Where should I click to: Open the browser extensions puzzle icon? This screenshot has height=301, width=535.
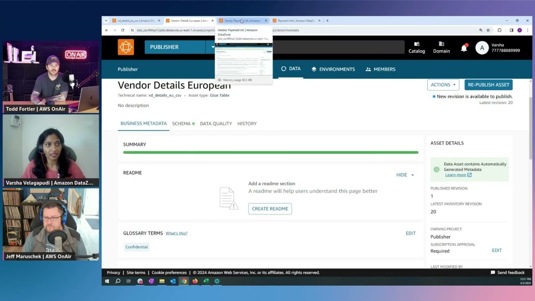click(x=499, y=30)
